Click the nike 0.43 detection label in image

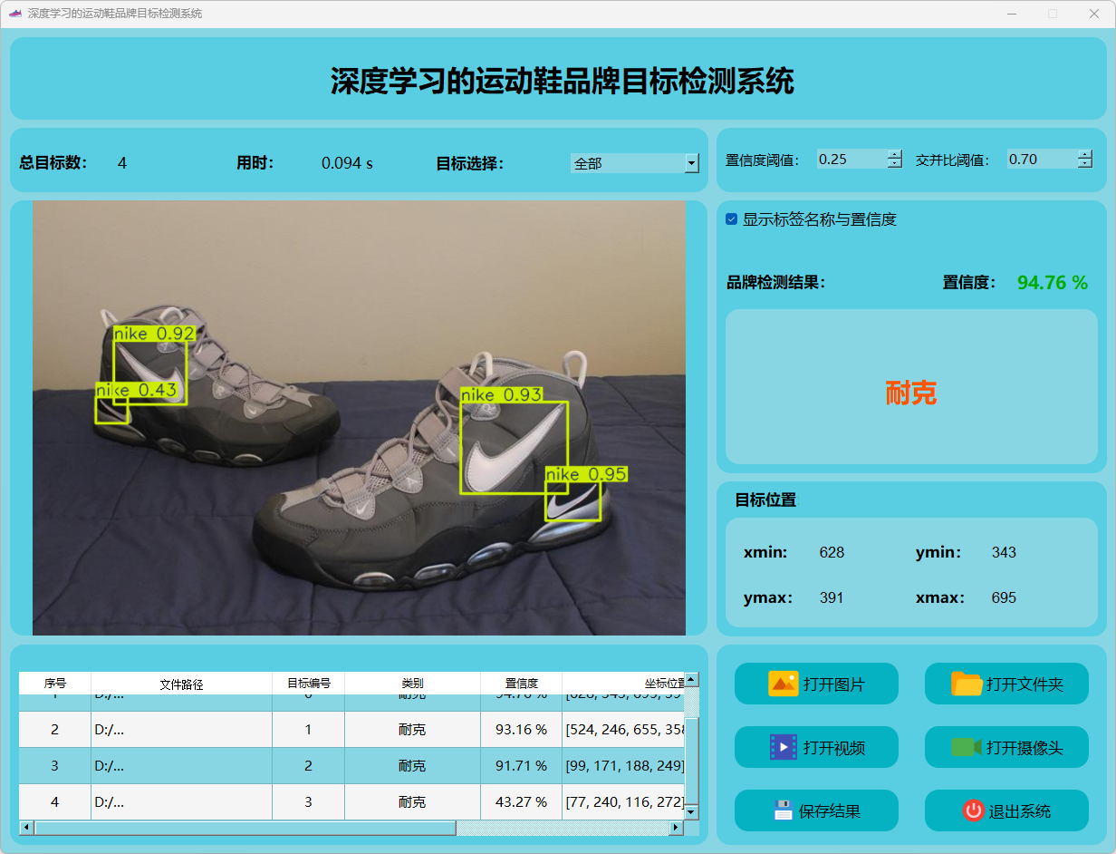click(137, 390)
